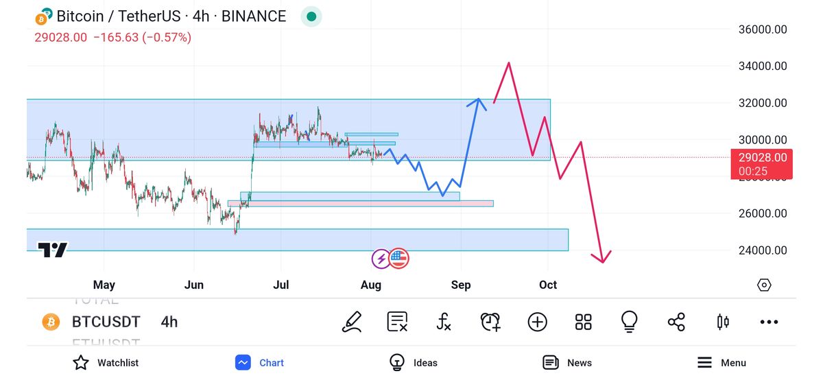Screen dimensions: 823x380
Task: Select the drawing pencil tool
Action: click(352, 322)
